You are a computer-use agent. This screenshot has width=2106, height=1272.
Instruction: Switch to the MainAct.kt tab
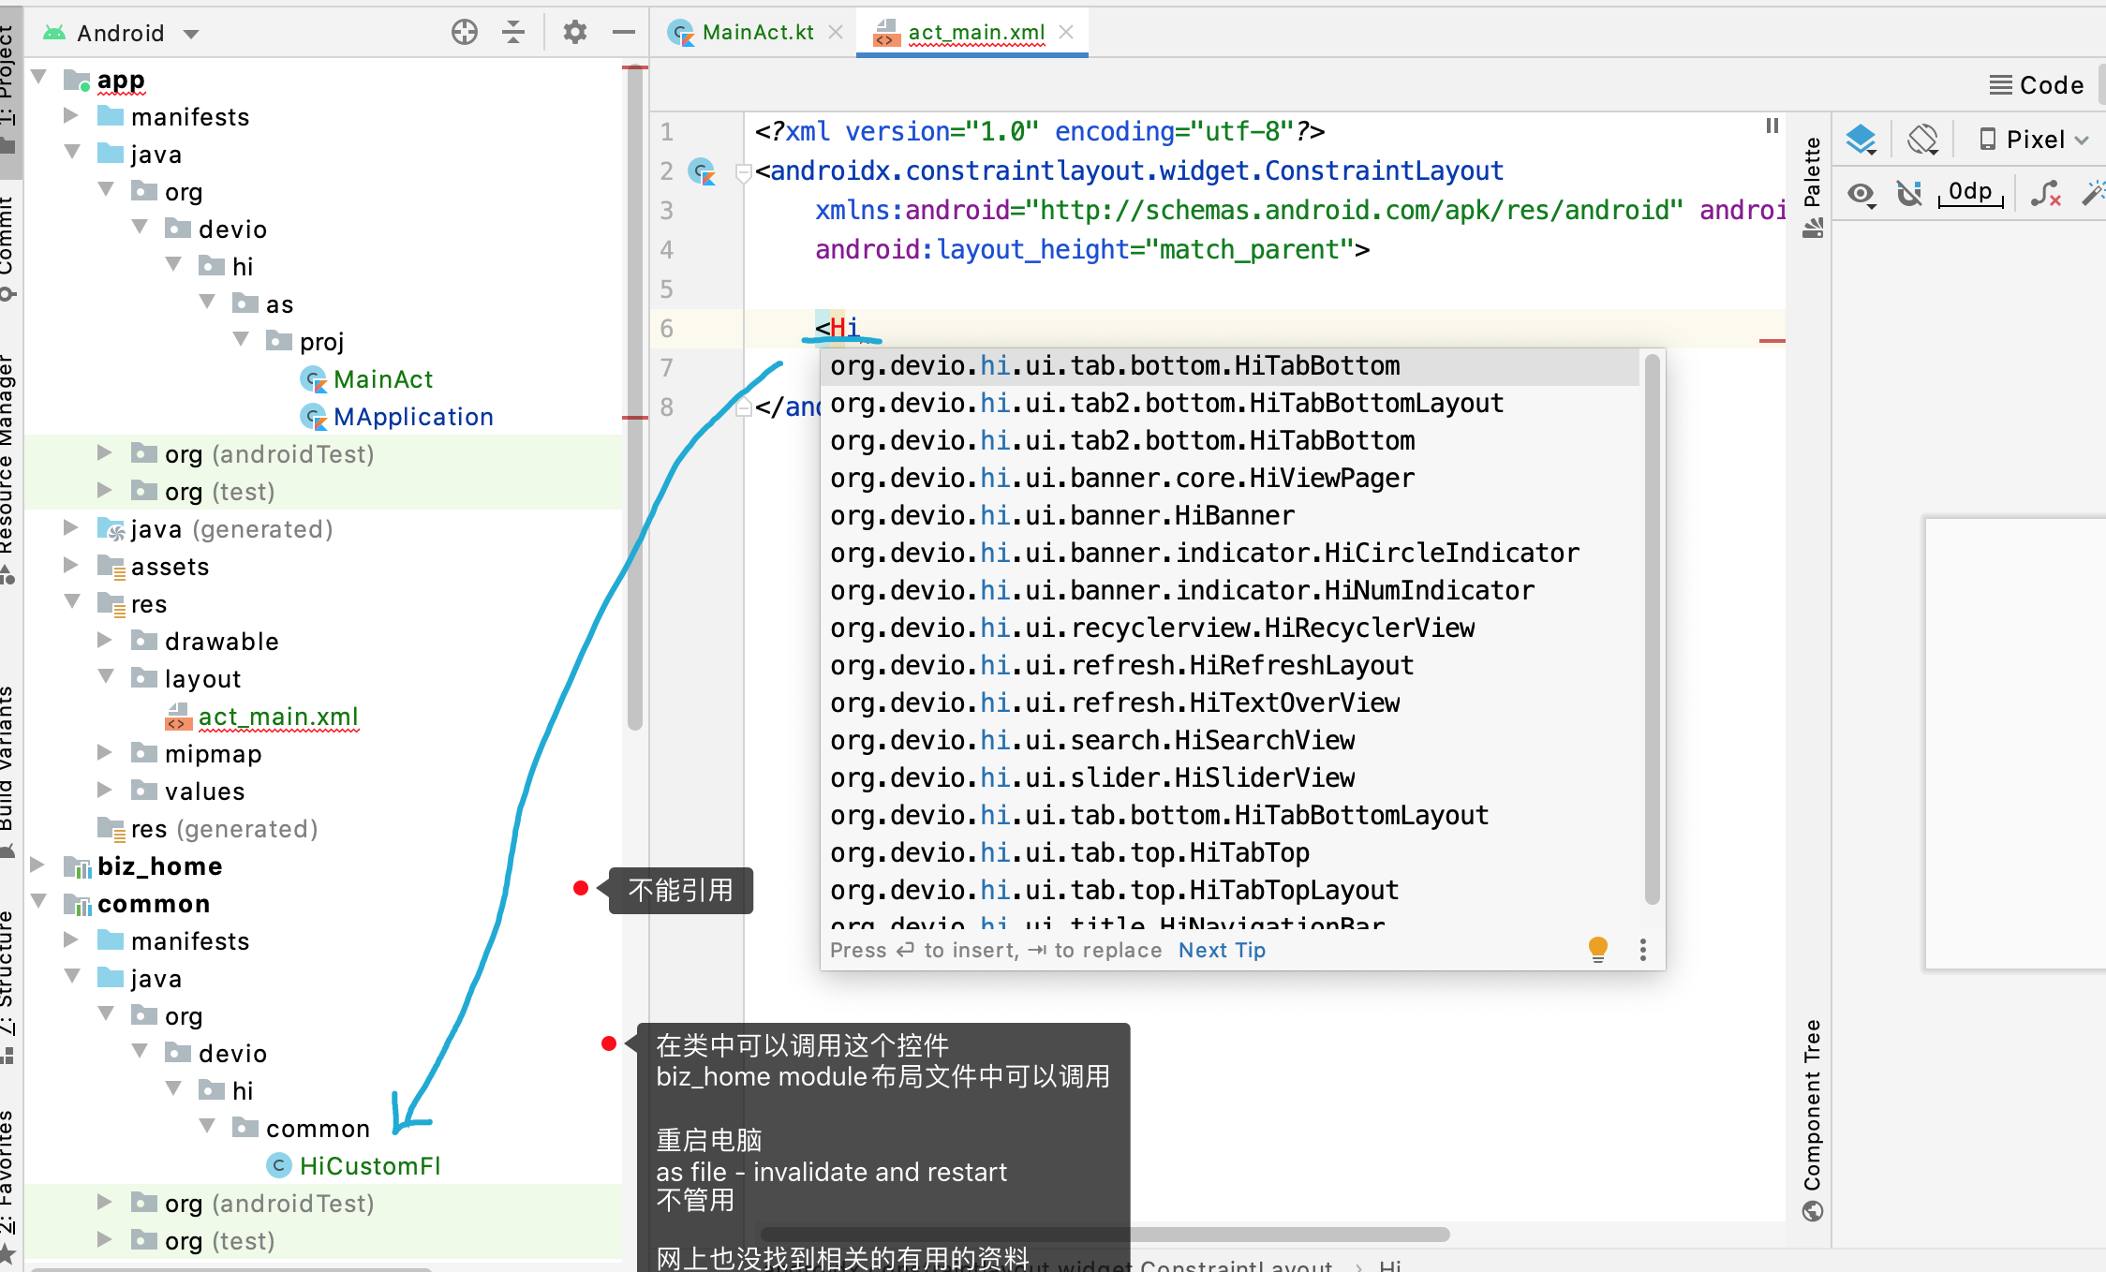758,33
